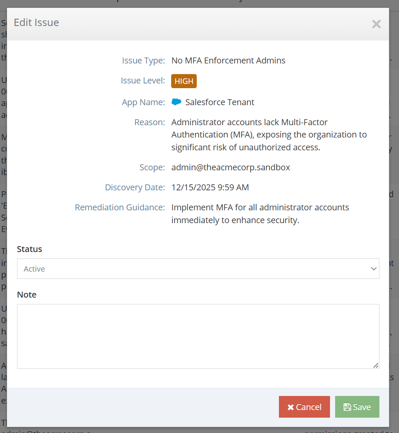This screenshot has height=433, width=399.
Task: Click the Edit Issue dialog title
Action: pos(37,23)
